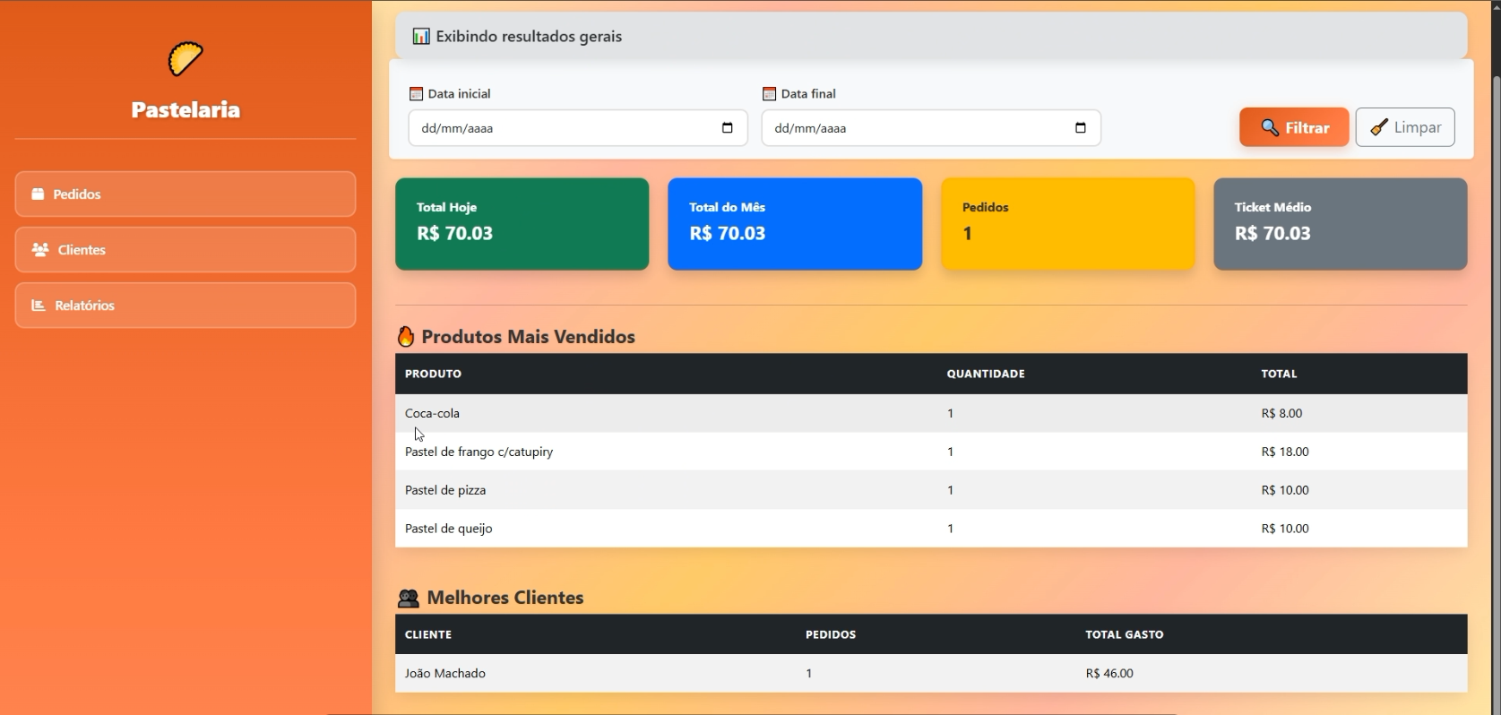
Task: Go to Clientes in the sidebar
Action: 185,250
